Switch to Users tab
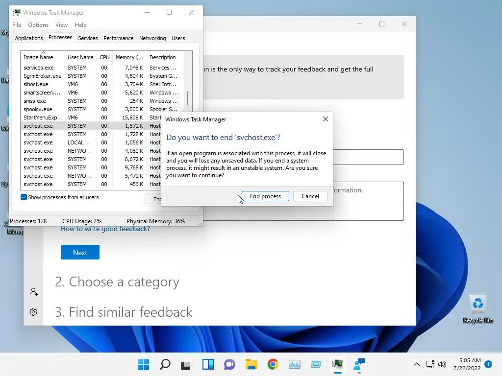The width and height of the screenshot is (502, 376). [x=178, y=38]
